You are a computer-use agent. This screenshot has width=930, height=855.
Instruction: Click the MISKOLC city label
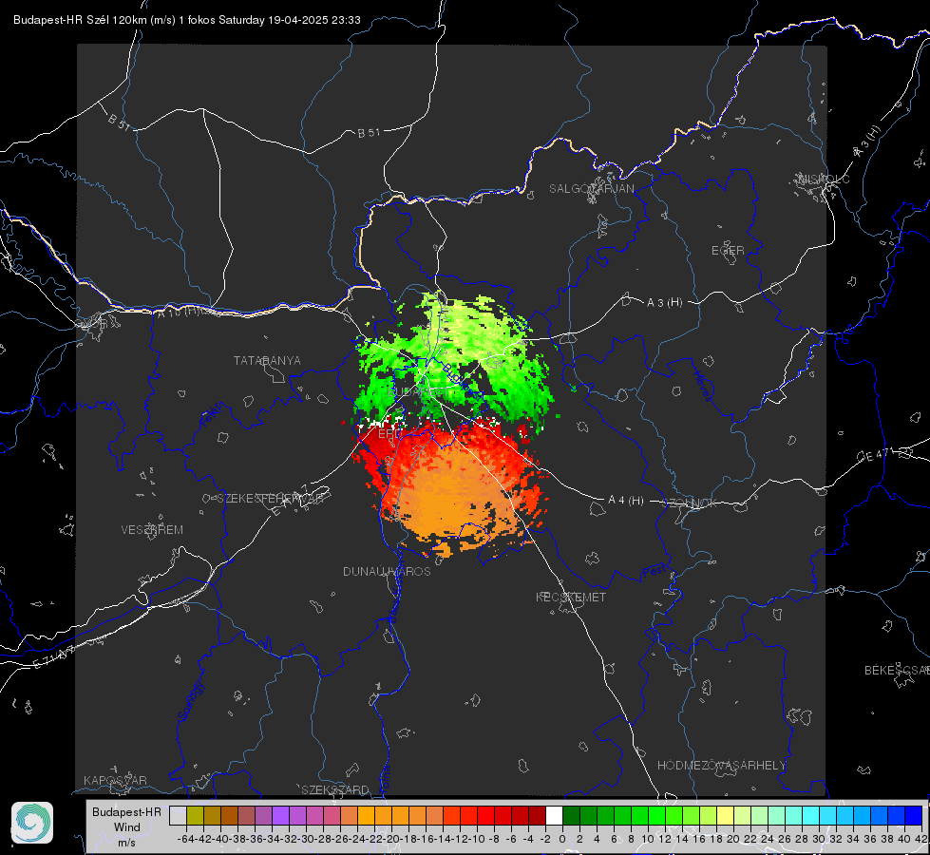tap(824, 179)
